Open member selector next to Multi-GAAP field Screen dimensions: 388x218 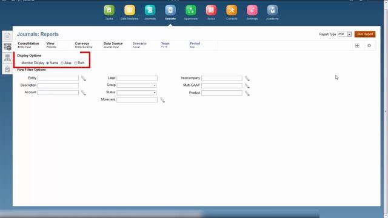click(x=247, y=86)
